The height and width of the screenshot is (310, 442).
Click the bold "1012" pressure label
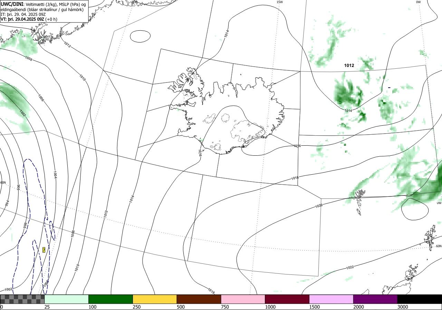(x=349, y=65)
